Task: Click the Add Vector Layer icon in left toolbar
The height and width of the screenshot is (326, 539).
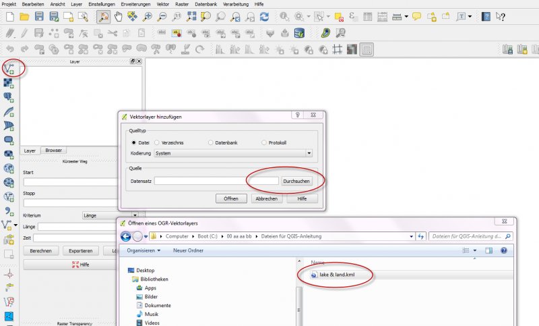Action: (9, 67)
